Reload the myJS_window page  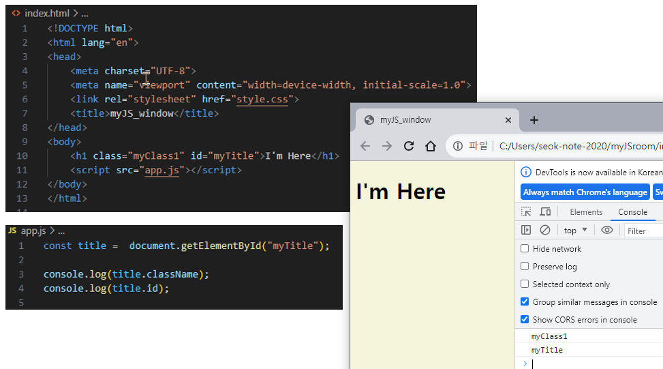[x=408, y=146]
